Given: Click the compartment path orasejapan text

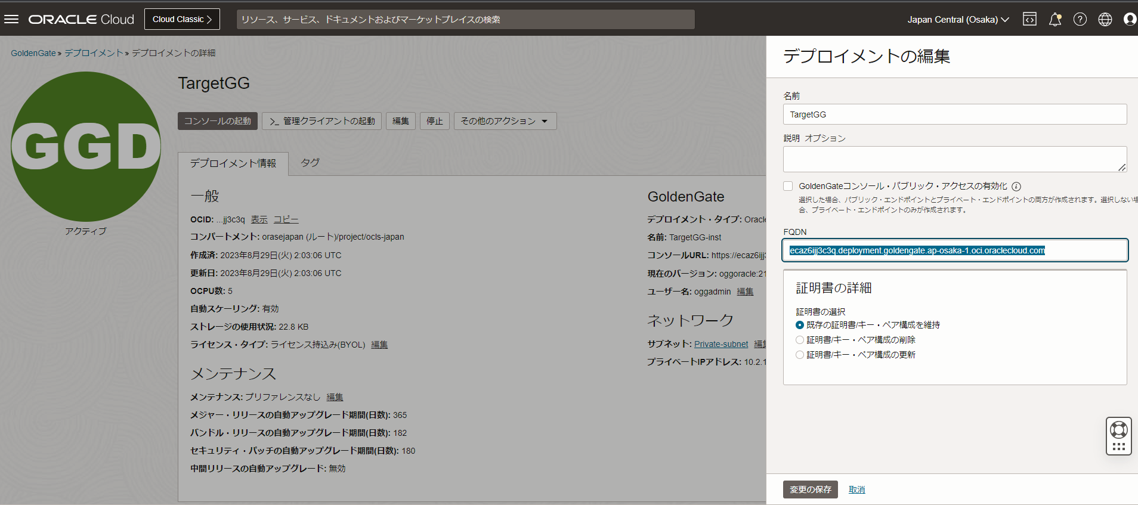Looking at the screenshot, I should click(333, 237).
